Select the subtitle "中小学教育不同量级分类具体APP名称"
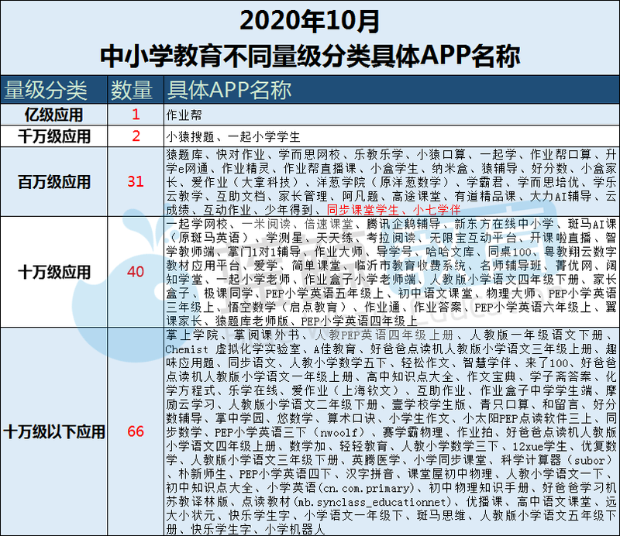The height and width of the screenshot is (536, 620). [x=310, y=56]
